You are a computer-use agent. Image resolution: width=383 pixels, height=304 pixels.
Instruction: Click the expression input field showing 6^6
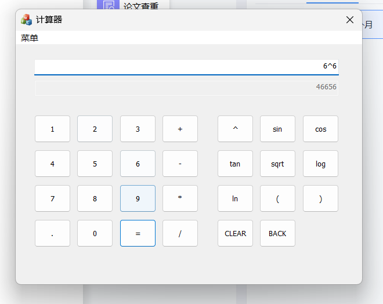click(186, 67)
